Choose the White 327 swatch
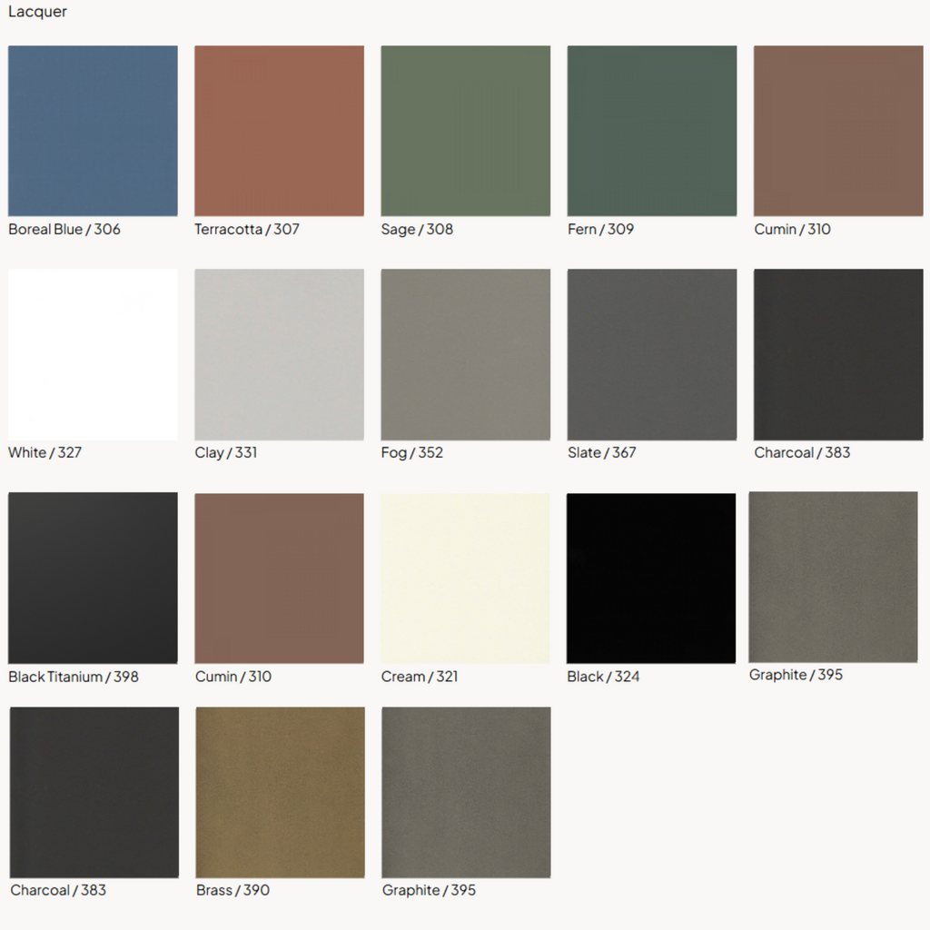This screenshot has height=930, width=930. pyautogui.click(x=93, y=354)
